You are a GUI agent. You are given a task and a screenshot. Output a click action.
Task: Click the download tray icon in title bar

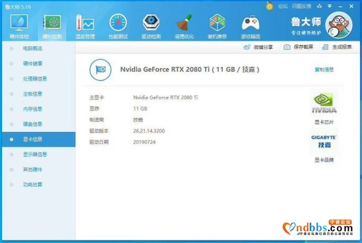click(x=320, y=6)
